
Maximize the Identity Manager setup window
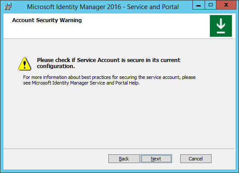click(x=211, y=5)
